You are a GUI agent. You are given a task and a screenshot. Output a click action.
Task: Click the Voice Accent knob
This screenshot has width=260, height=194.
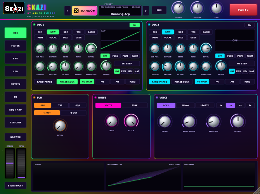pyautogui.click(x=238, y=121)
